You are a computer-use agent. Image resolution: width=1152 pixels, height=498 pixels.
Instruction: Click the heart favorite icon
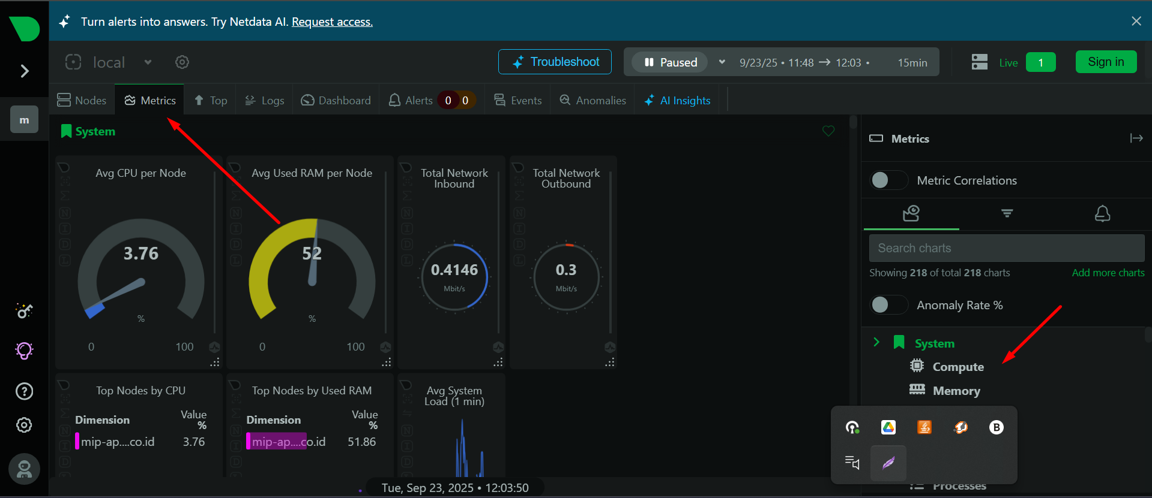point(828,131)
